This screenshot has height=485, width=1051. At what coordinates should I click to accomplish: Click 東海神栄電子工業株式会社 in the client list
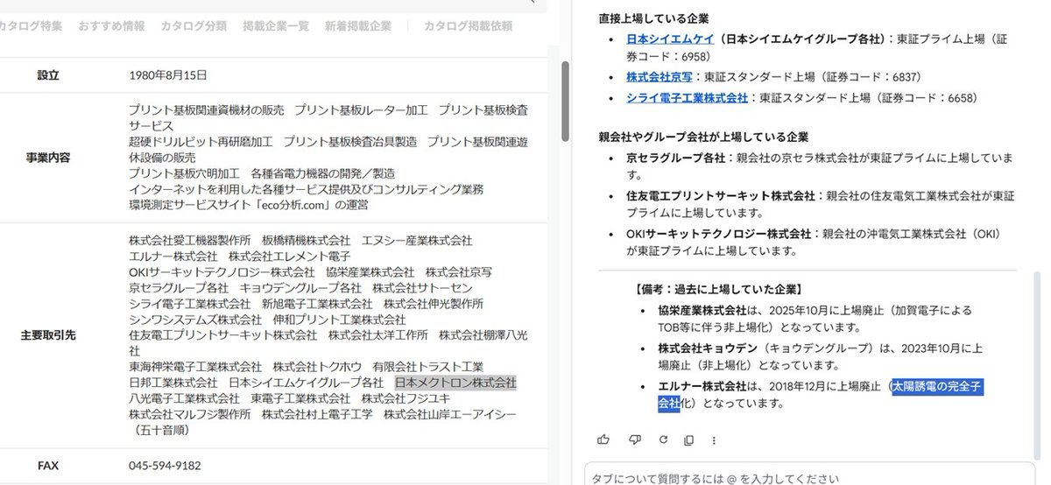click(x=194, y=366)
